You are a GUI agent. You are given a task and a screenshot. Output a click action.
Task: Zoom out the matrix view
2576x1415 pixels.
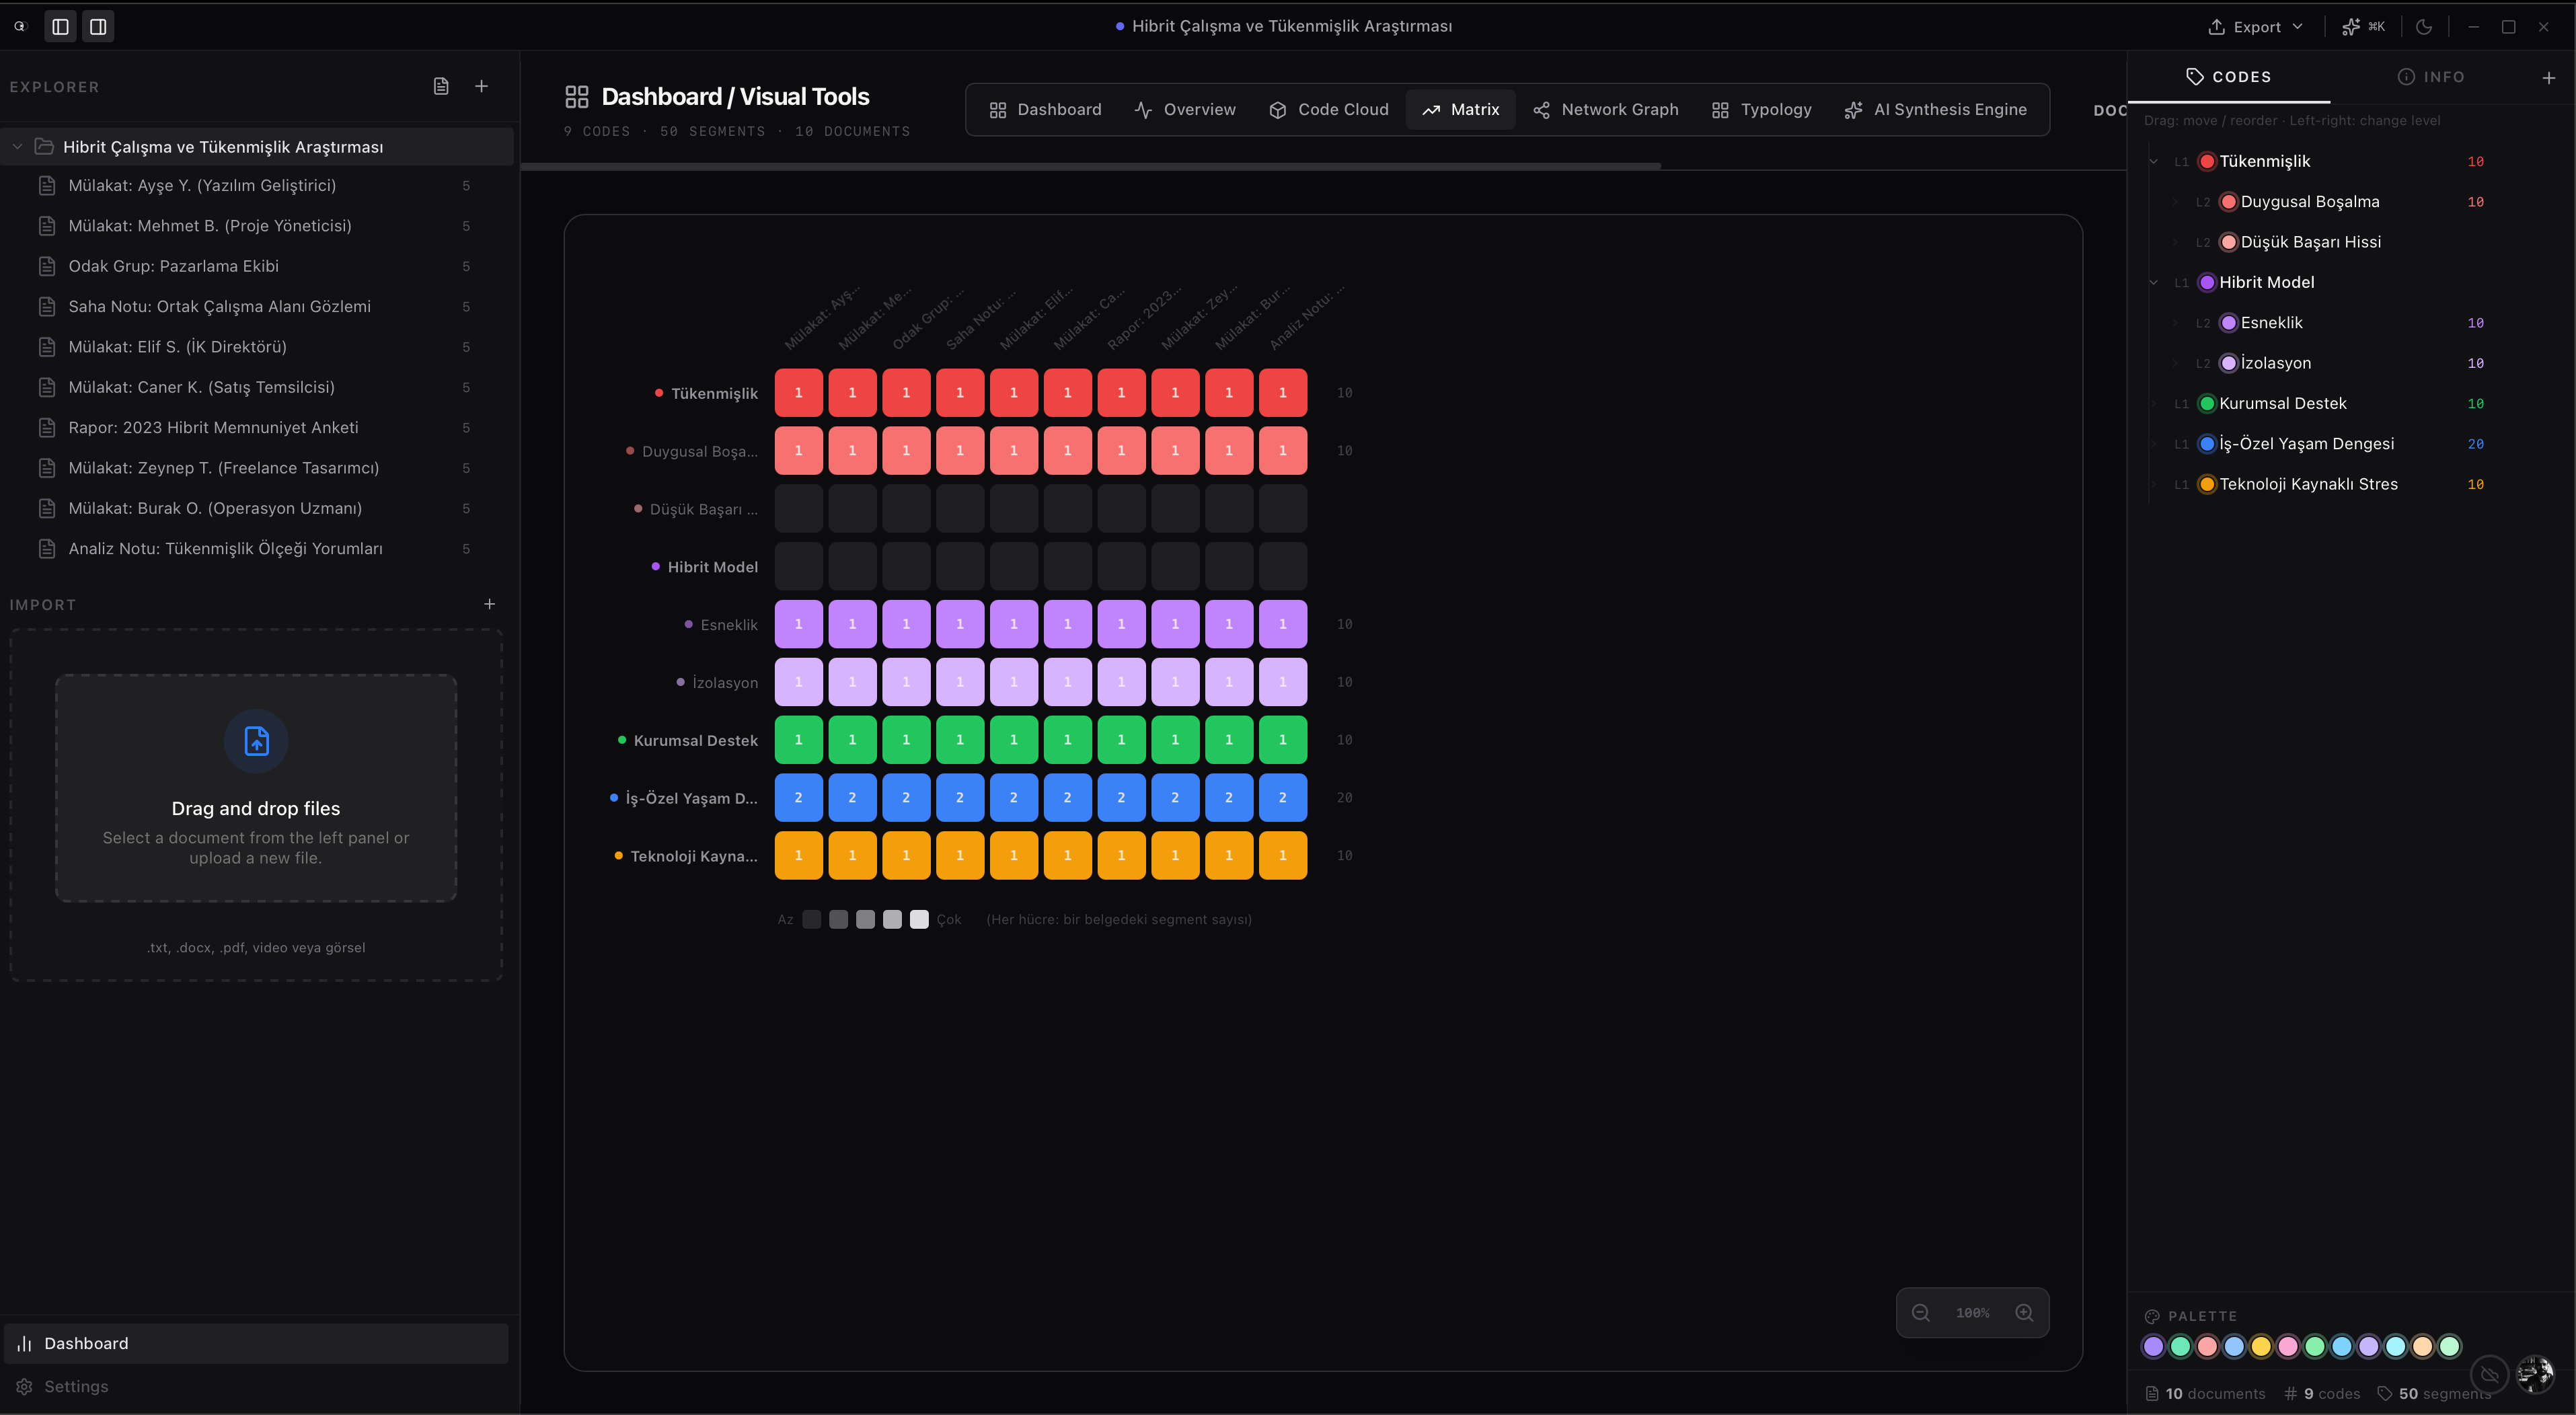pyautogui.click(x=1920, y=1313)
